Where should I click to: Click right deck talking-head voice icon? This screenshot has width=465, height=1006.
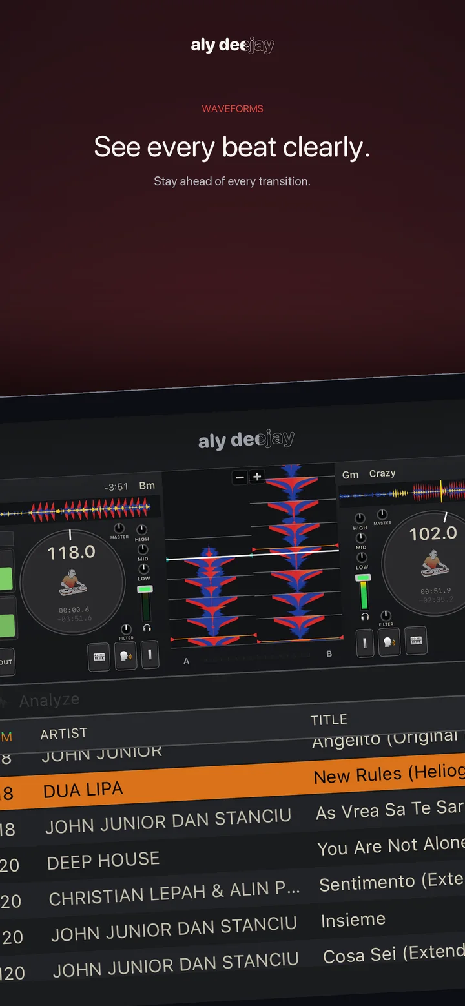pyautogui.click(x=389, y=642)
